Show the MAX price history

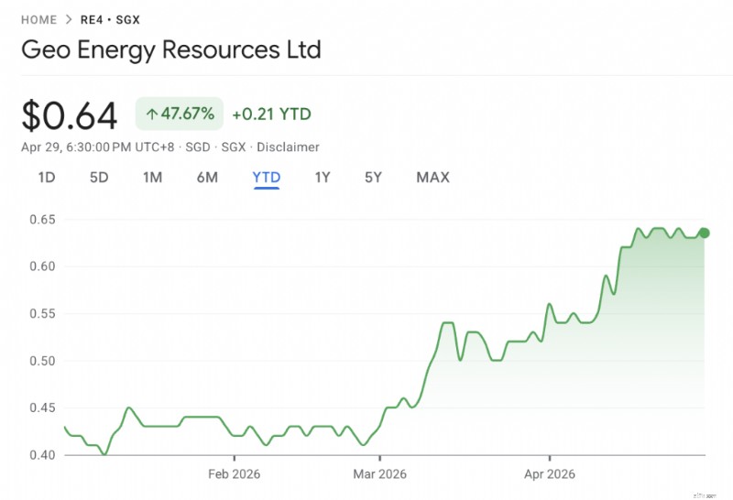432,178
